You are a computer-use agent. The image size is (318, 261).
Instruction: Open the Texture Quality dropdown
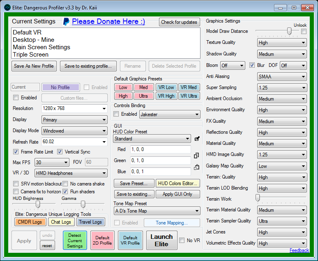pyautogui.click(x=282, y=43)
